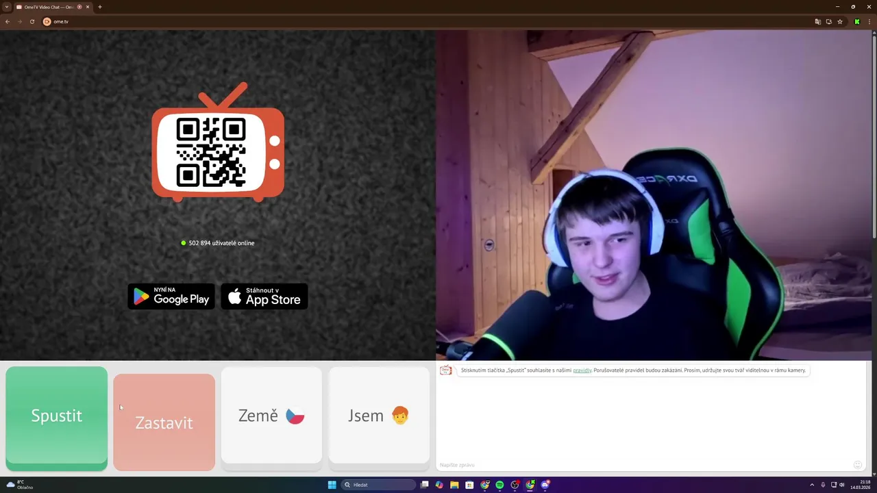Viewport: 877px width, 493px height.
Task: Open Copilot from the taskbar
Action: (x=440, y=485)
